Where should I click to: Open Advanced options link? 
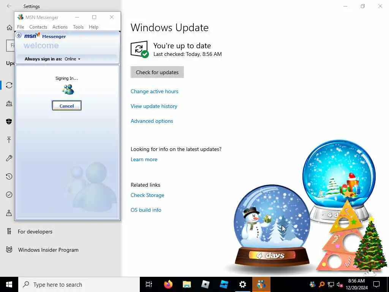tap(152, 121)
